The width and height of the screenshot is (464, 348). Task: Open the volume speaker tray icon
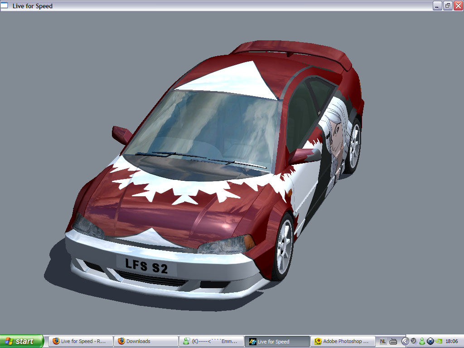point(413,341)
